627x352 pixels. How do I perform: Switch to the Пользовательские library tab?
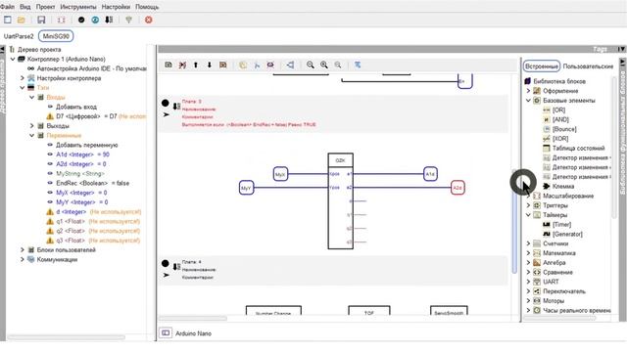[x=588, y=66]
